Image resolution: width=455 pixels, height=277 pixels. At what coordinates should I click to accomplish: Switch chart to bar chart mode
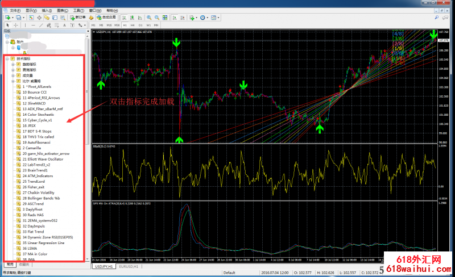[x=124, y=18]
